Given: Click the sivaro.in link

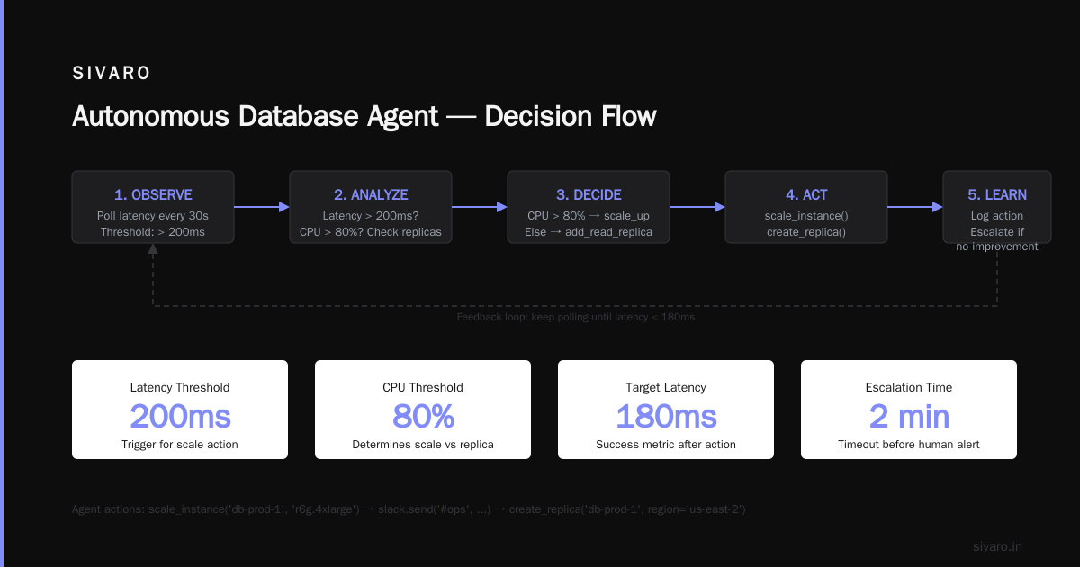Looking at the screenshot, I should [997, 546].
